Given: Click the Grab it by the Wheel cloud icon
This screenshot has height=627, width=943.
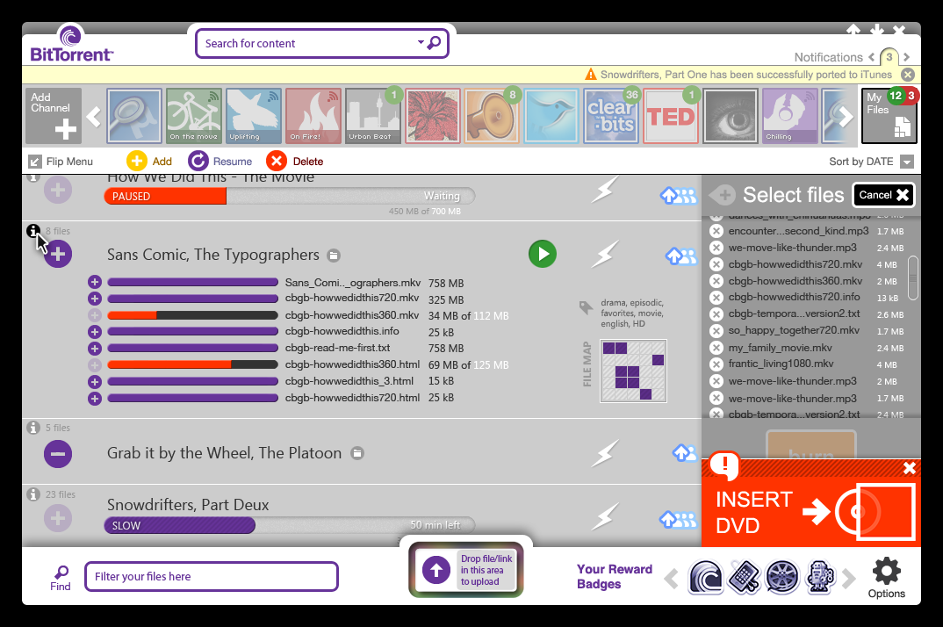Looking at the screenshot, I should tap(684, 452).
